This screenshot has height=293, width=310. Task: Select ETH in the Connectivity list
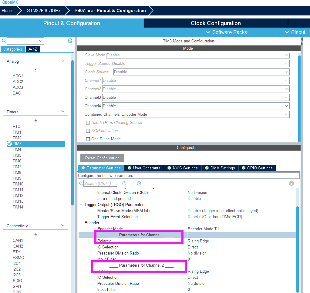[16, 252]
